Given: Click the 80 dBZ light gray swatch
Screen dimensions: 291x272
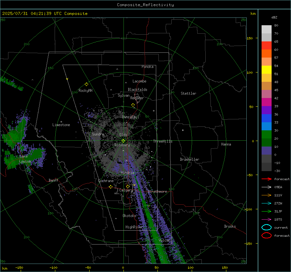Looking at the screenshot, I should tap(266, 29).
